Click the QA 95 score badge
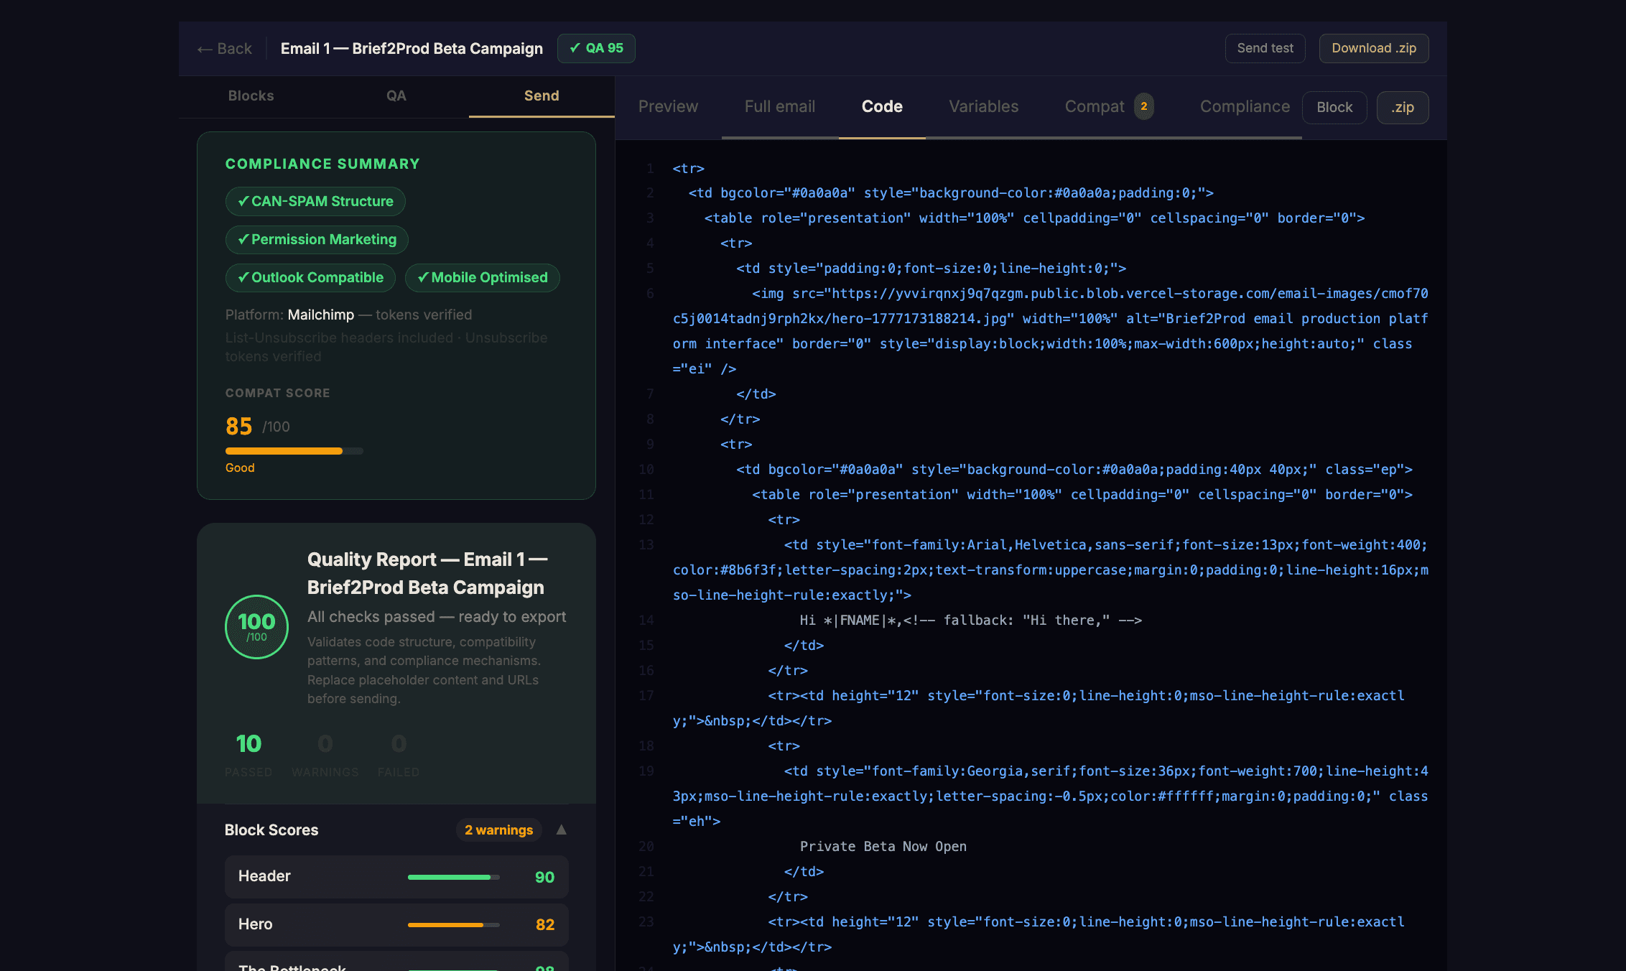1626x971 pixels. coord(596,48)
